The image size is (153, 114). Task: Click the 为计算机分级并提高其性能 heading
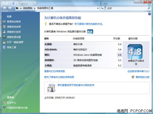tap(62, 18)
